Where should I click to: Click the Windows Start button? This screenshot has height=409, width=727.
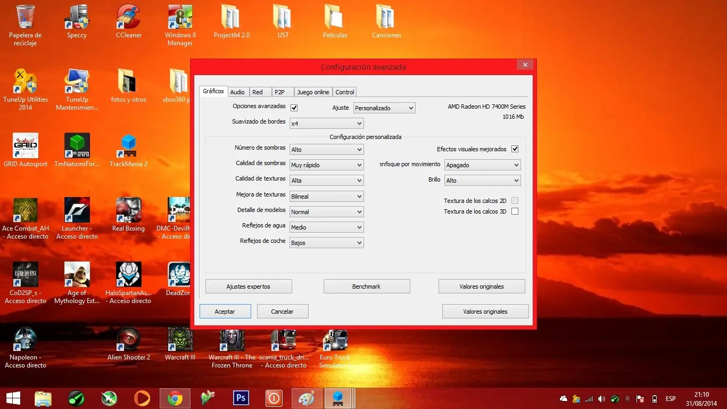click(13, 398)
